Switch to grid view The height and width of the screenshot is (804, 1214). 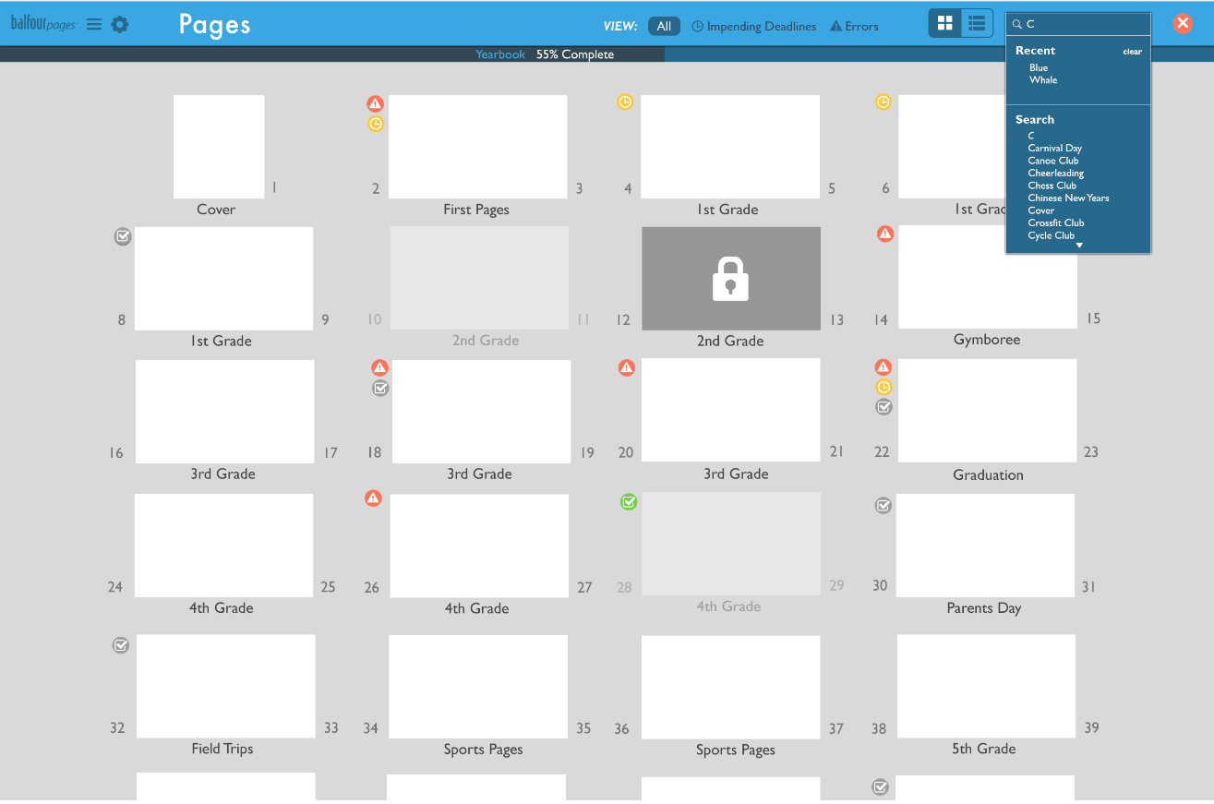click(x=945, y=23)
